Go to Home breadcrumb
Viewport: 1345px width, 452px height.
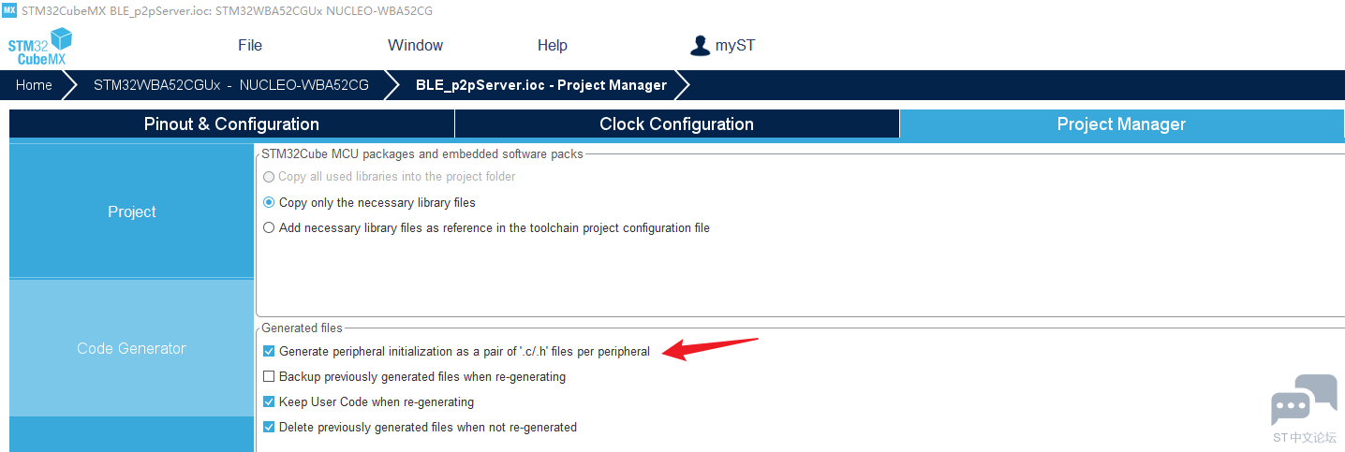[x=34, y=85]
